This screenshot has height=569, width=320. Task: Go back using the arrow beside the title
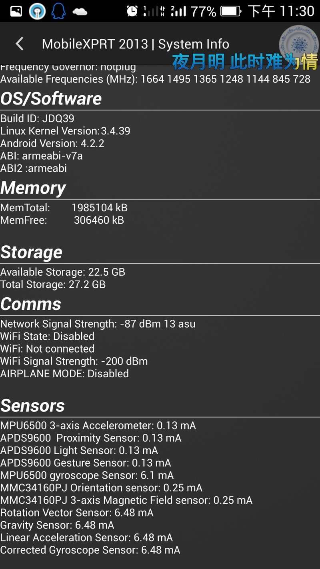(x=19, y=44)
